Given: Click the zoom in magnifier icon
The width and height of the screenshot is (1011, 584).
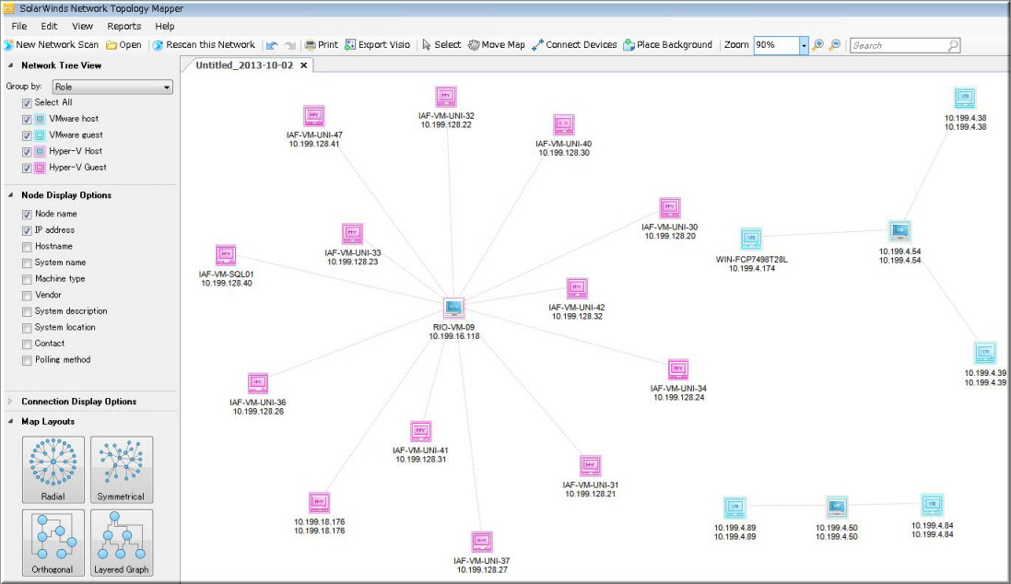Looking at the screenshot, I should click(817, 45).
